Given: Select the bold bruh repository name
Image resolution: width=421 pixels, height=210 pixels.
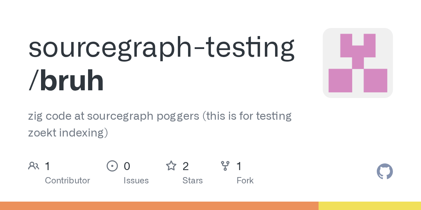Looking at the screenshot, I should (x=72, y=82).
